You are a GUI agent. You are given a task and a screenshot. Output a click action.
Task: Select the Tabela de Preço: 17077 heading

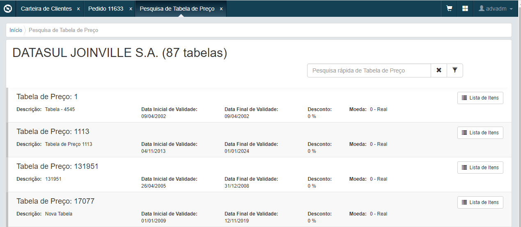55,201
